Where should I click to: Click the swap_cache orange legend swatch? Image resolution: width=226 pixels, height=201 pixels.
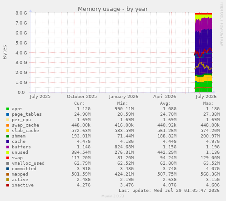(x=8, y=125)
